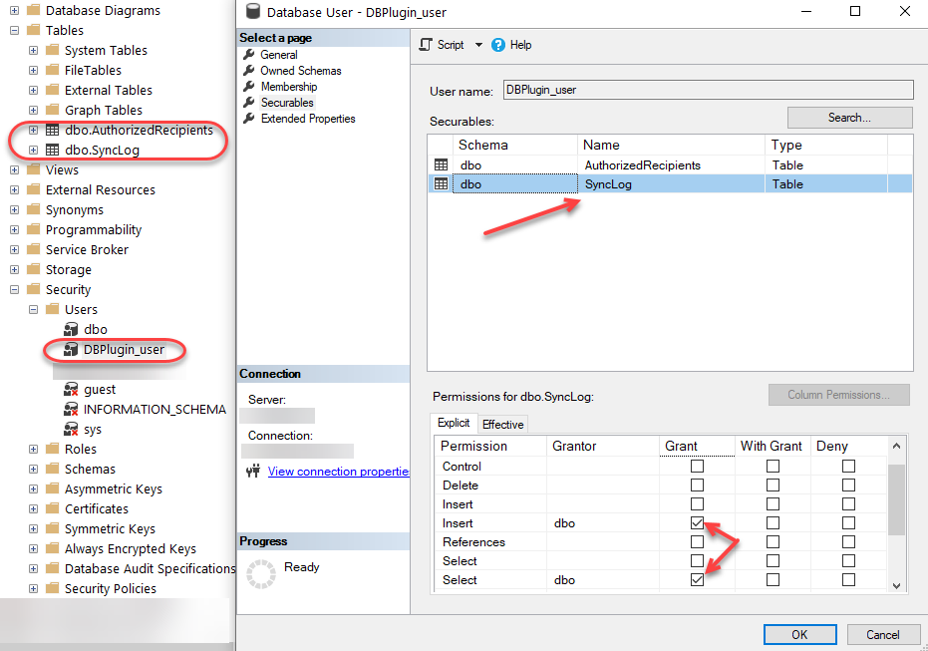Collapse the Tables tree node
The height and width of the screenshot is (651, 928).
tap(14, 30)
